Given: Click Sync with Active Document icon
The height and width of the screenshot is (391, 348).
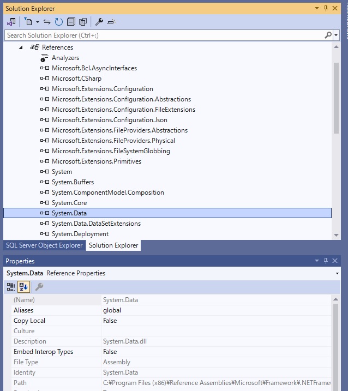Looking at the screenshot, I should coord(47,22).
